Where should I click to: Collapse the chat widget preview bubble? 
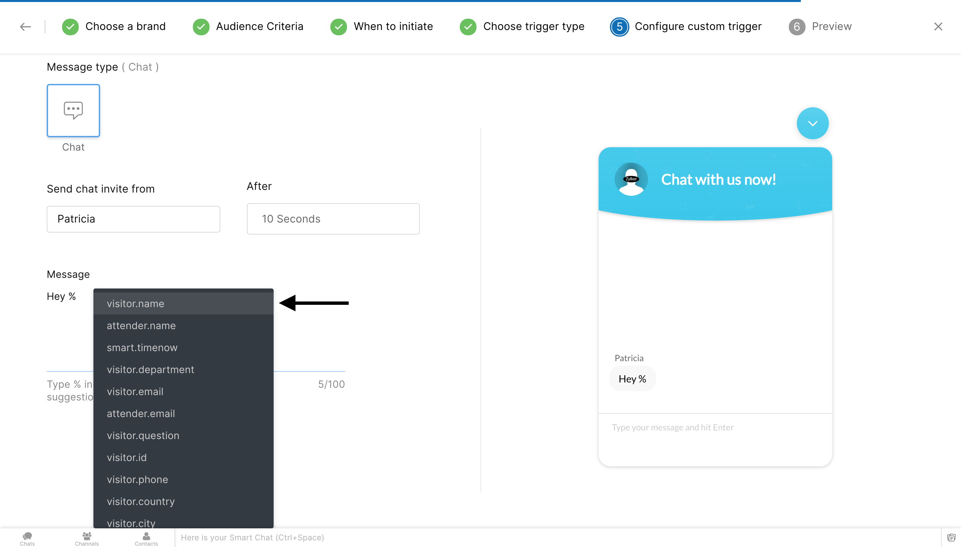coord(813,123)
